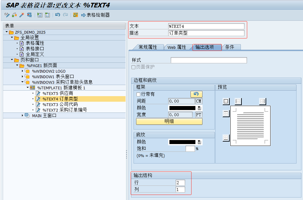Select the 输出选项 tab
Screen dimensions: 303x200
207,47
